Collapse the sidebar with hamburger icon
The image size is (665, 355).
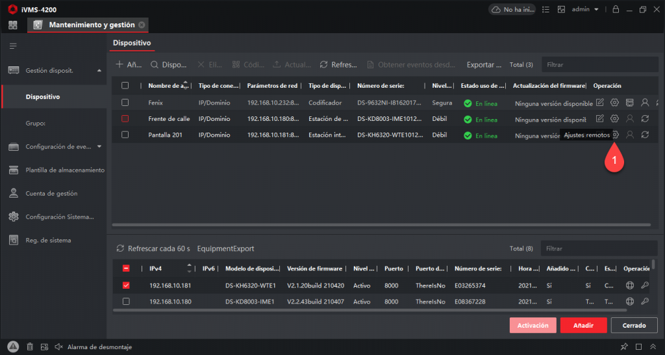(13, 46)
